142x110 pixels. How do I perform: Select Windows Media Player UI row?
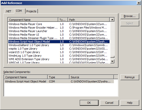pyautogui.click(x=59, y=35)
